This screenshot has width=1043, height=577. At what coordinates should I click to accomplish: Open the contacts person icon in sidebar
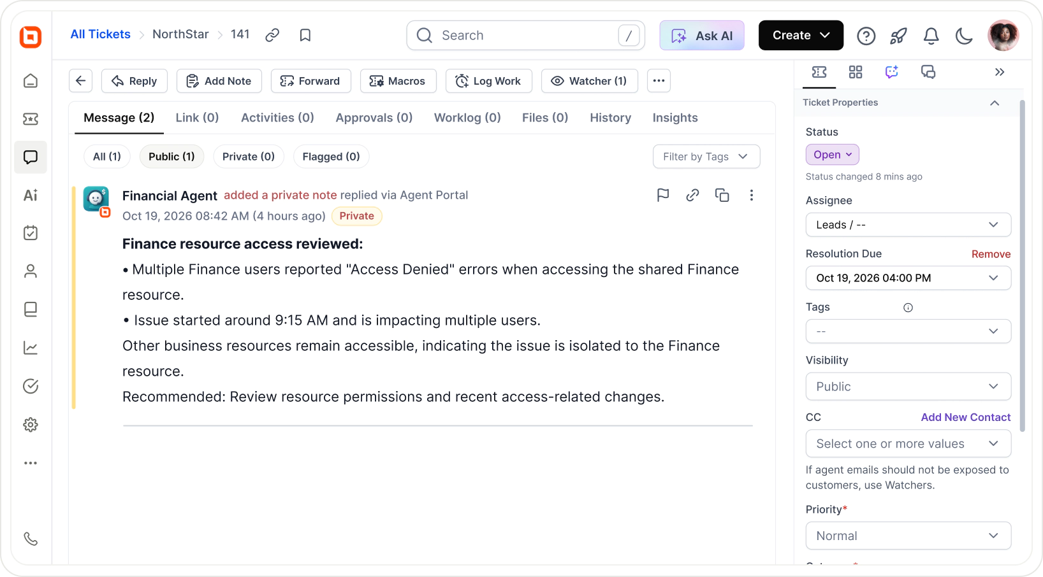point(31,271)
